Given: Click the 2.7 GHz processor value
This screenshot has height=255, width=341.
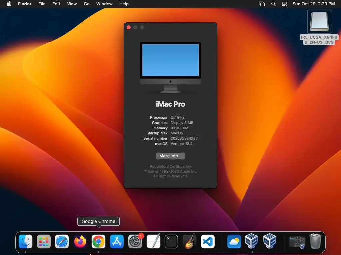Looking at the screenshot, I should point(177,117).
